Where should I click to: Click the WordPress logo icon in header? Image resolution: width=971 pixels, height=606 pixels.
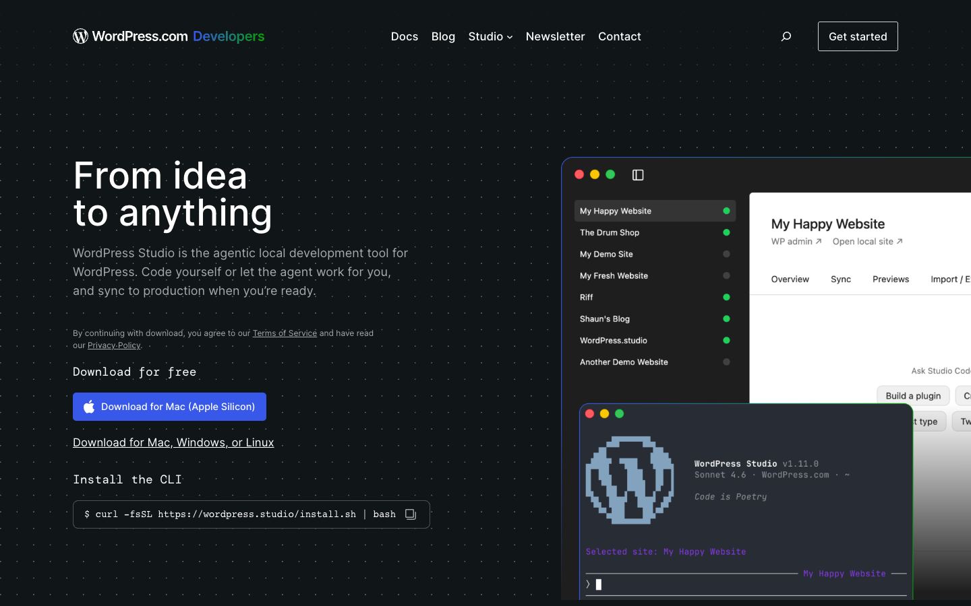coord(80,36)
